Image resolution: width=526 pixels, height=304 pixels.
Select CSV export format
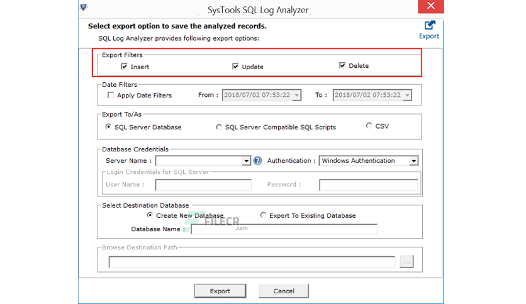[x=369, y=126]
